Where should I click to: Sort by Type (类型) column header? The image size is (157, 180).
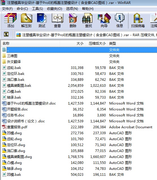pyautogui.click(x=132, y=44)
